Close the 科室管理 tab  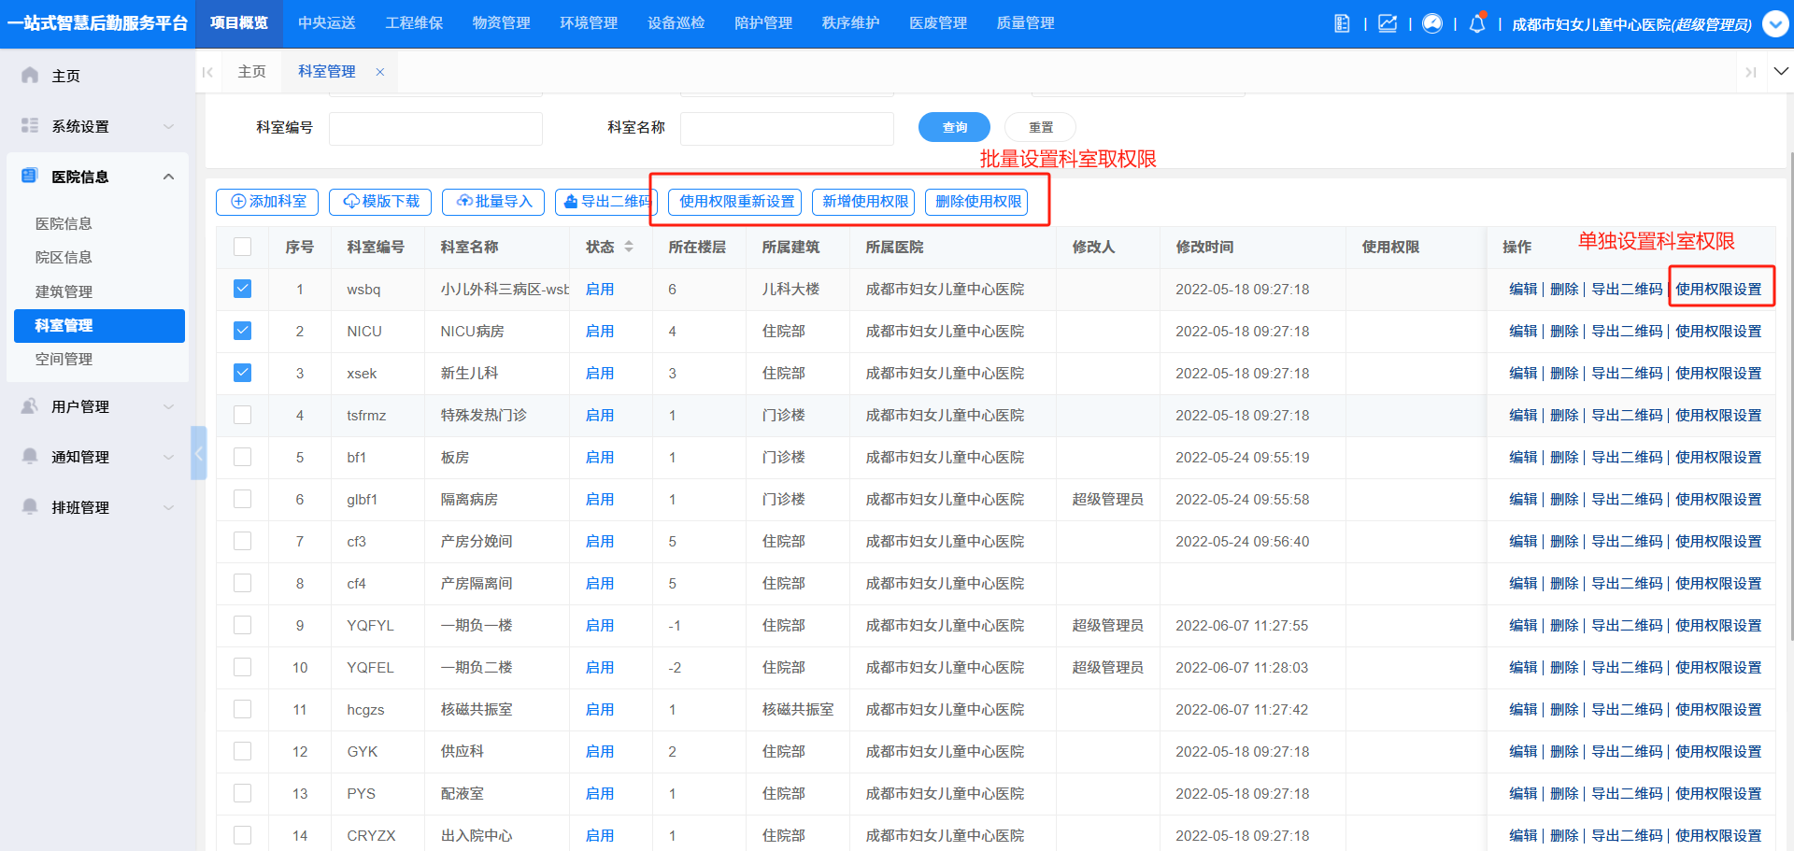(380, 72)
